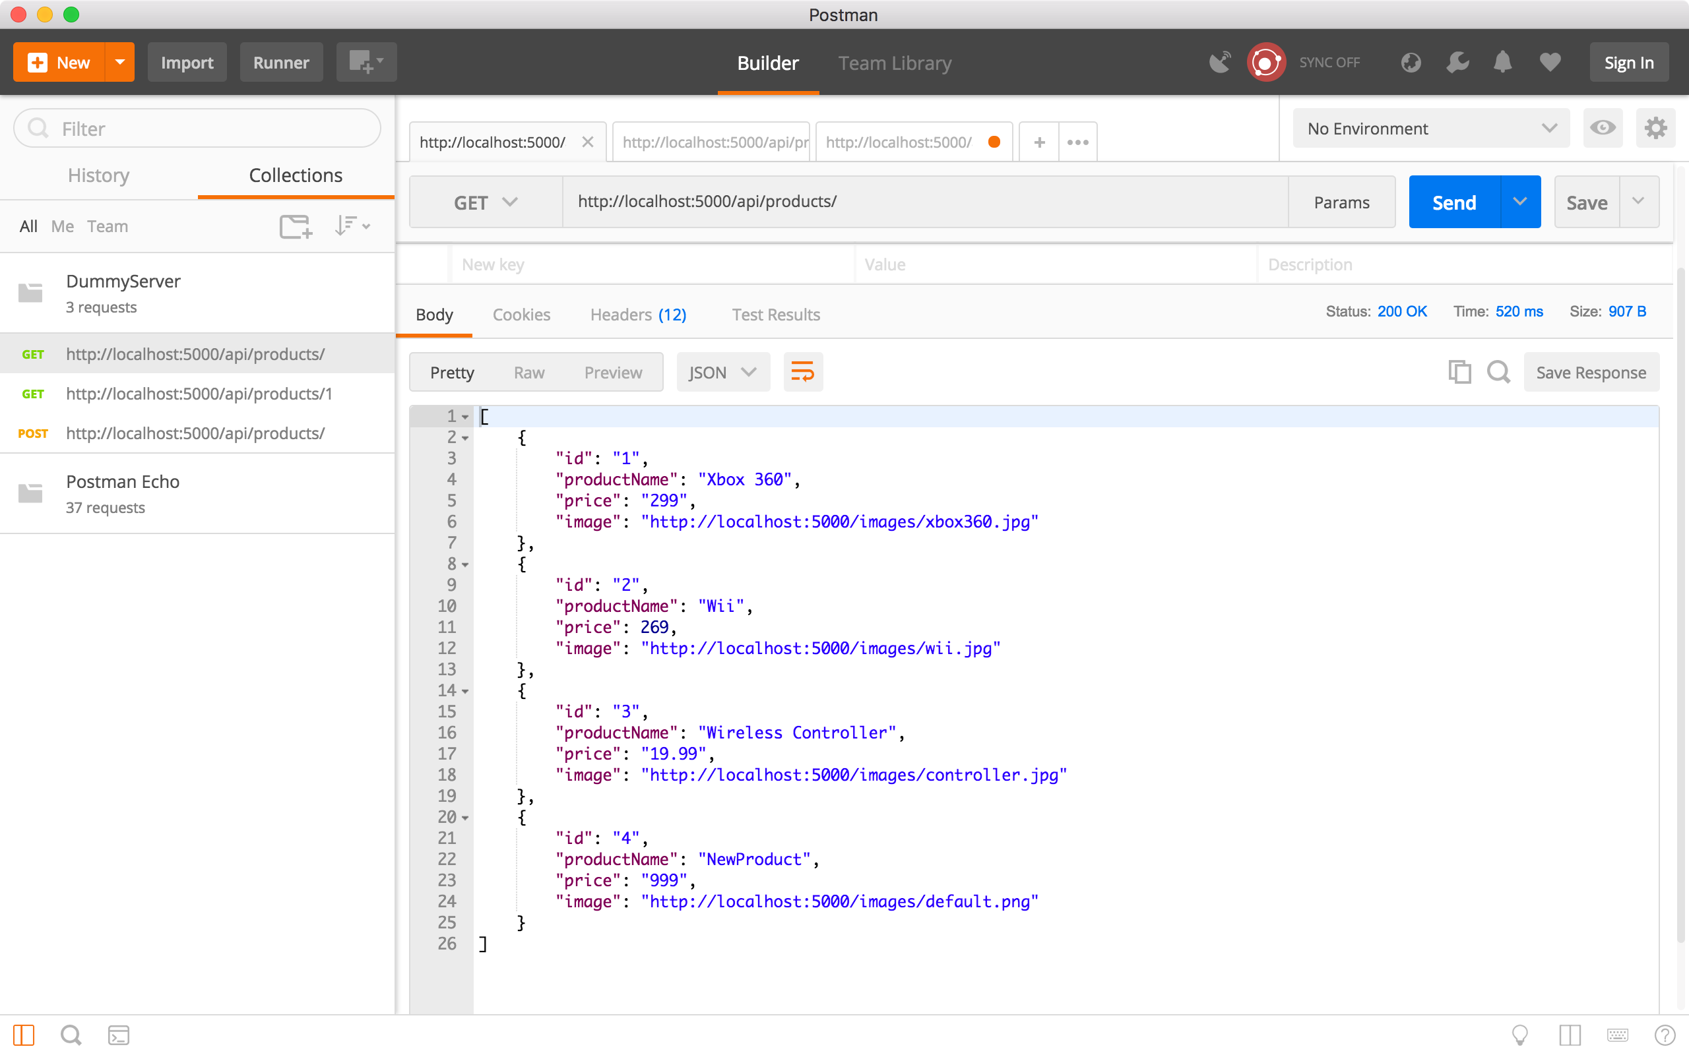The height and width of the screenshot is (1055, 1689).
Task: Click the blue Send button
Action: pyautogui.click(x=1455, y=202)
